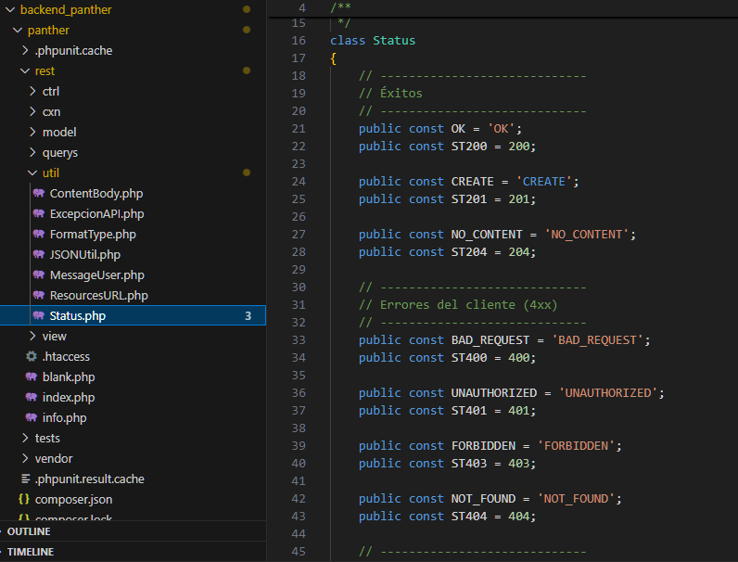The image size is (738, 562).
Task: Open ExcepcionAPI.php PHP file icon
Action: [39, 213]
